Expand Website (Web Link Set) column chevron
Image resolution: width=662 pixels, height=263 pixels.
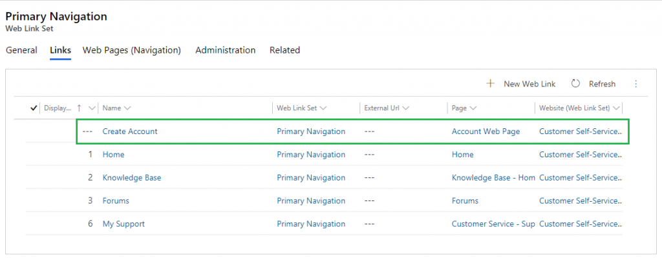click(616, 108)
